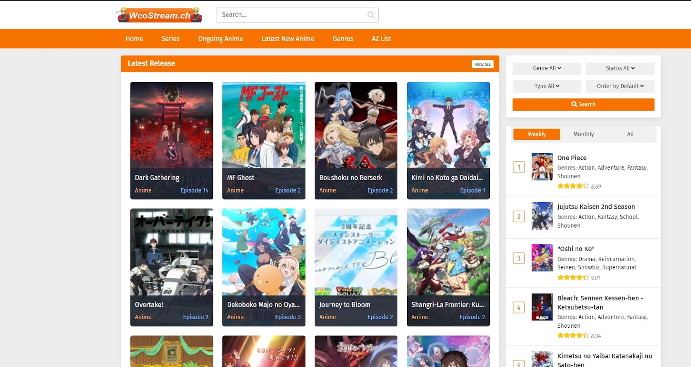Click the orange Search filter button
Viewport: 691px width, 367px height.
[x=583, y=104]
